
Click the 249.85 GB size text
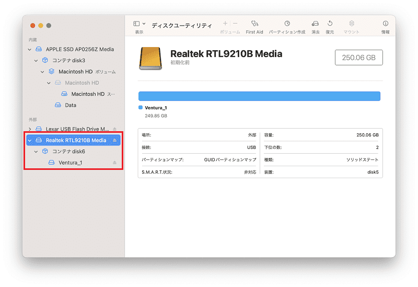[156, 116]
